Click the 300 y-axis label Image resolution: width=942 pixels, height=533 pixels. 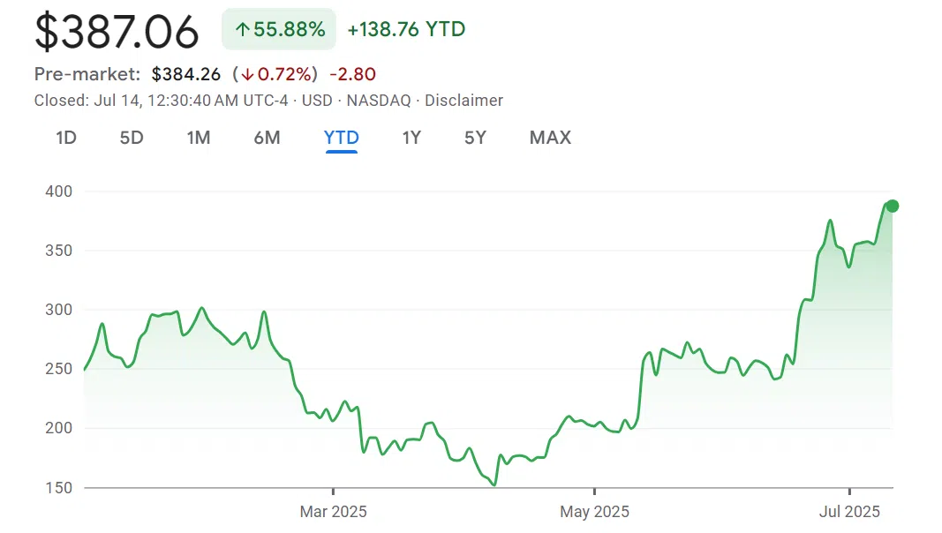point(59,310)
